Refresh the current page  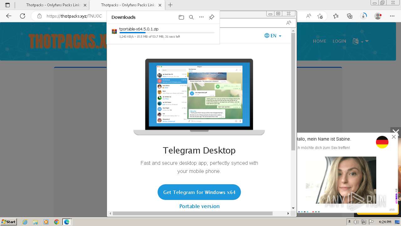pyautogui.click(x=23, y=16)
